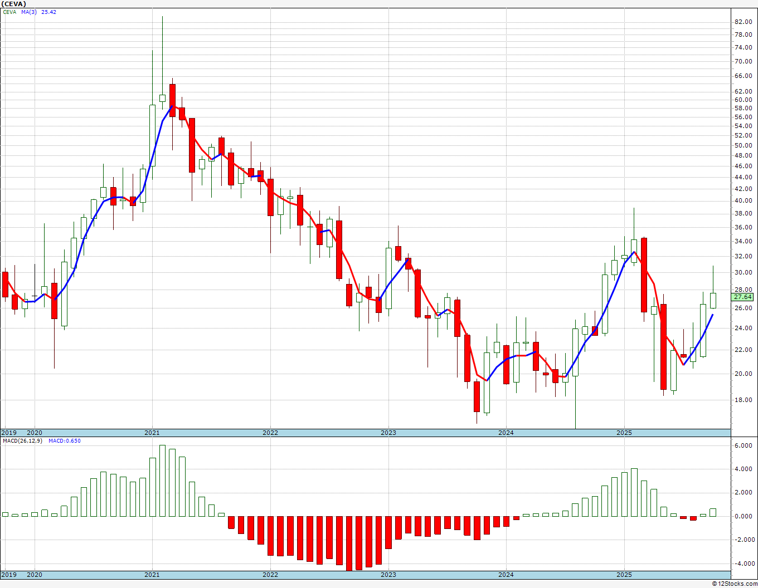
Task: Select the 78.00 price axis label
Action: pos(744,35)
